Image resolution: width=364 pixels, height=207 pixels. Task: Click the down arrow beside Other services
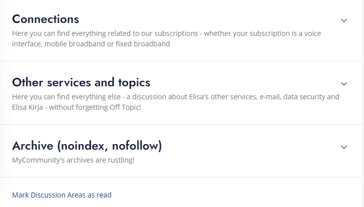click(x=344, y=84)
